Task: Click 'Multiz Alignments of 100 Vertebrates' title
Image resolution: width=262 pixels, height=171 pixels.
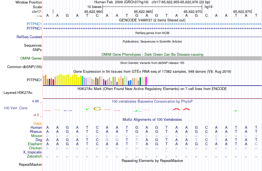Action: 152,120
